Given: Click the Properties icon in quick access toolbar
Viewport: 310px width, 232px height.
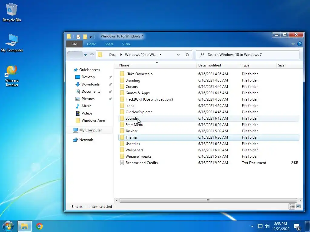Looking at the screenshot, I should pos(78,37).
